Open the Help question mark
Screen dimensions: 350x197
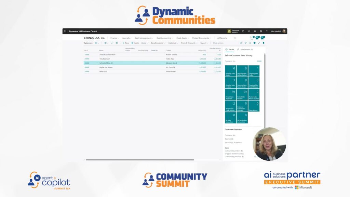(267, 31)
